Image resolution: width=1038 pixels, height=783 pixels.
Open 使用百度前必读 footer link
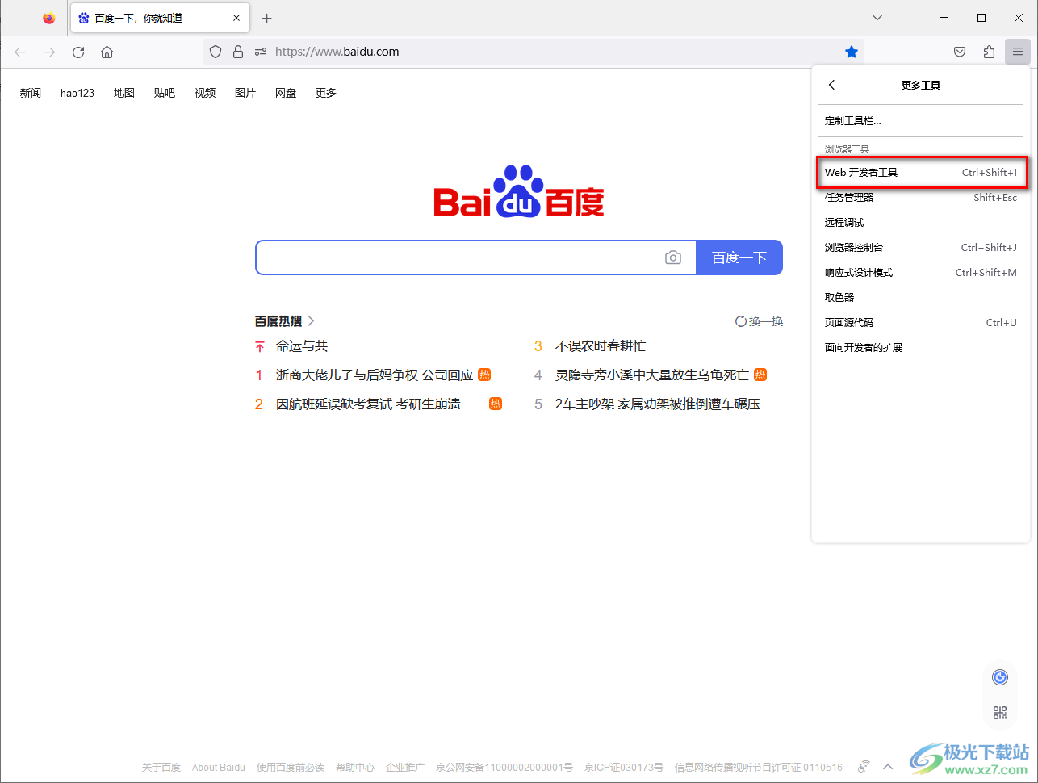pos(291,768)
